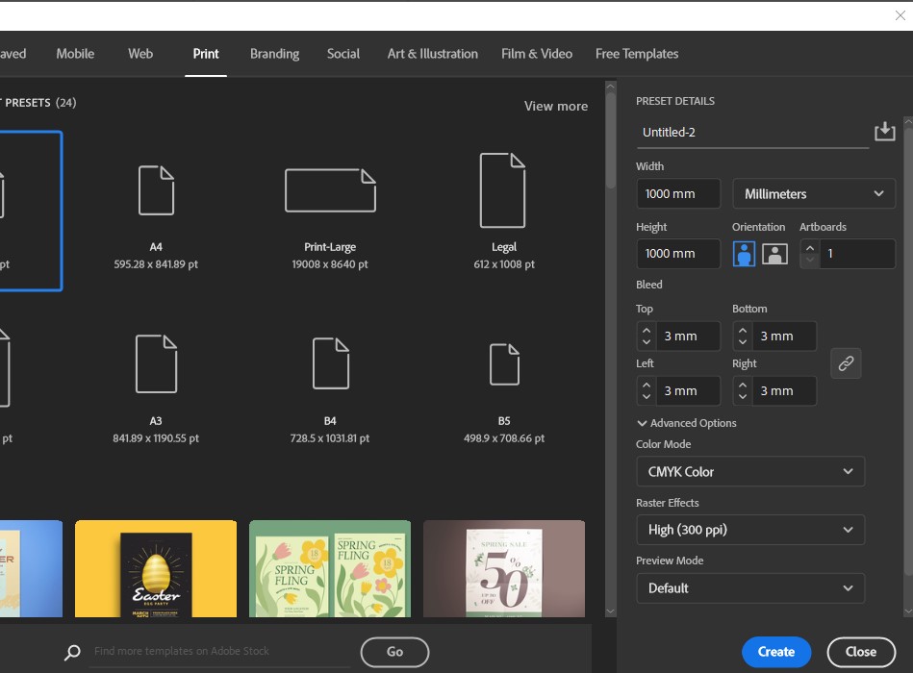The image size is (913, 673).
Task: Close the New Document dialog with X
Action: tap(900, 15)
